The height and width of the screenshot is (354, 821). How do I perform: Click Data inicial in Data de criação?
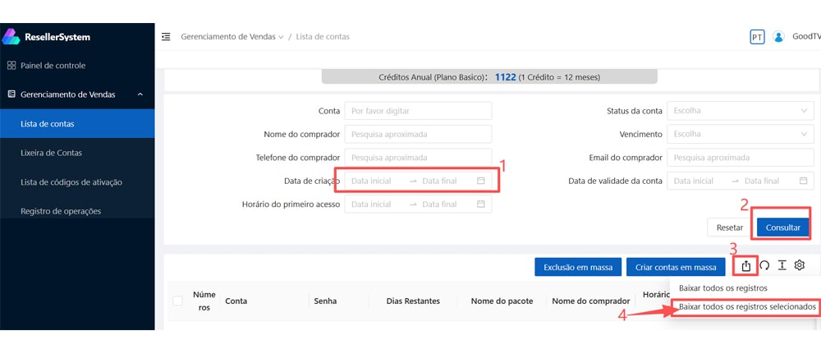point(371,181)
